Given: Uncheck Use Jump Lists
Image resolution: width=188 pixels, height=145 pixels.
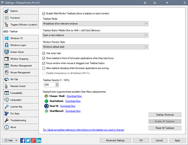Looking at the screenshot, I should click(44, 53).
